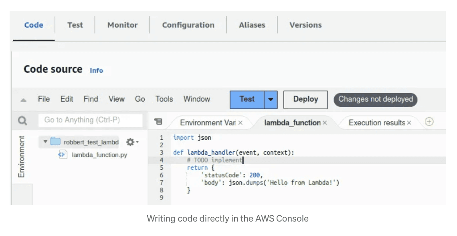Image resolution: width=457 pixels, height=236 pixels.
Task: Click the Changes not deployed badge
Action: (x=375, y=100)
